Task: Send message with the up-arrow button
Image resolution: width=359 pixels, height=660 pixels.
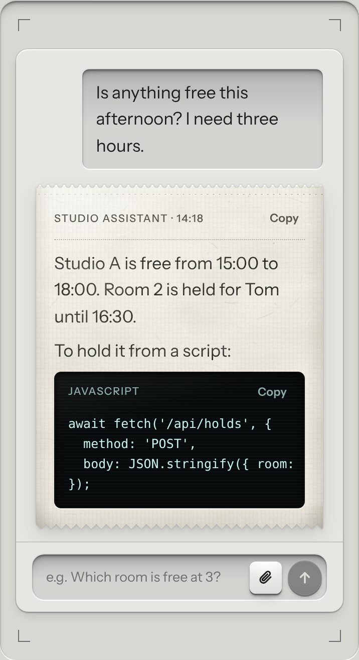Action: click(x=304, y=578)
